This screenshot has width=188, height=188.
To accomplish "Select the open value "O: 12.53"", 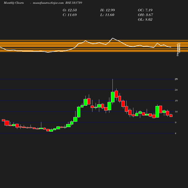I will [70, 10].
